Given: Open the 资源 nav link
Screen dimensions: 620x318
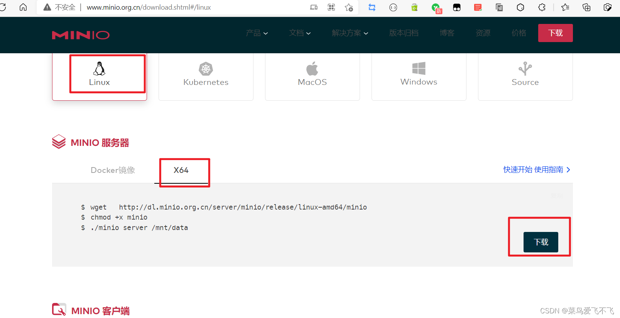Looking at the screenshot, I should point(483,33).
